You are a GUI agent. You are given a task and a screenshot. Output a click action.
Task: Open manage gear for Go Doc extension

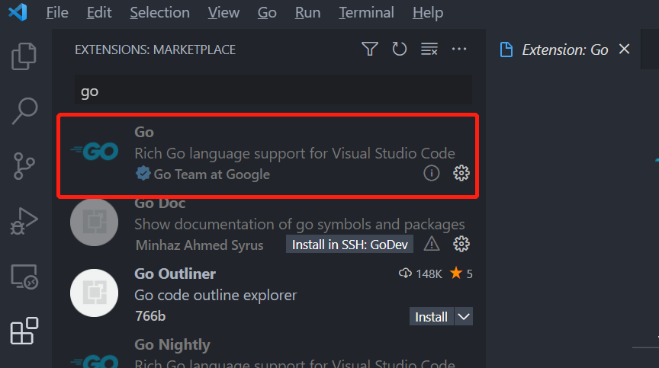click(461, 244)
